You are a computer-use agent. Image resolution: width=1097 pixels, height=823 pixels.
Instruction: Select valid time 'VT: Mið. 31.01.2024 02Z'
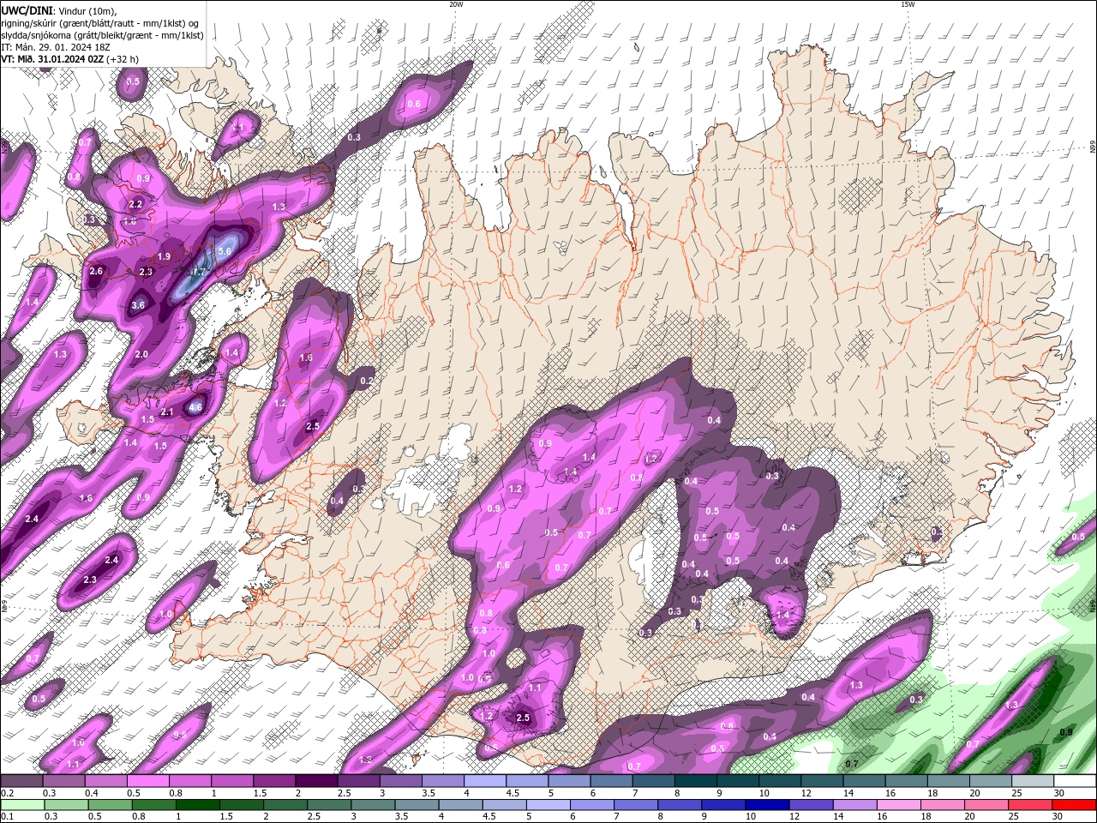pyautogui.click(x=52, y=59)
